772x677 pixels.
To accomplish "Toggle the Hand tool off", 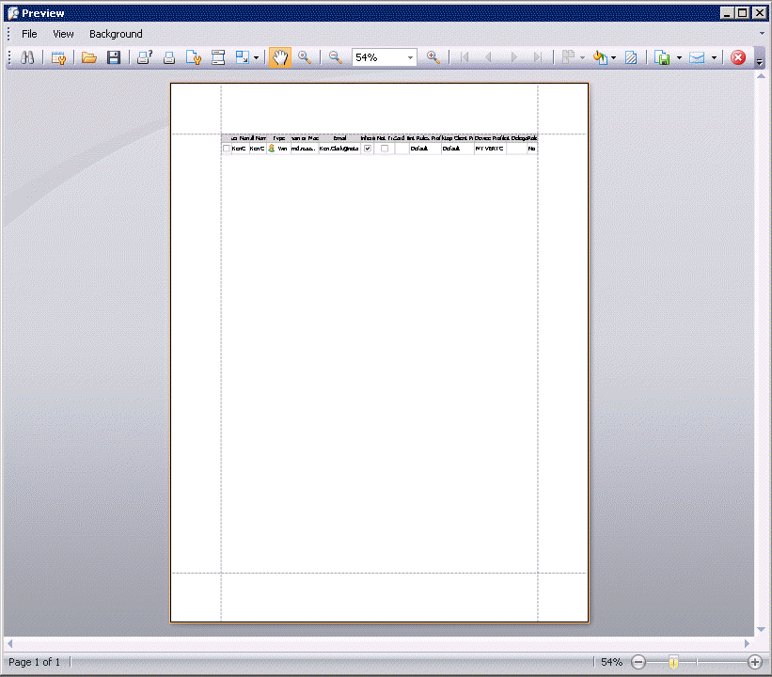I will click(x=279, y=57).
